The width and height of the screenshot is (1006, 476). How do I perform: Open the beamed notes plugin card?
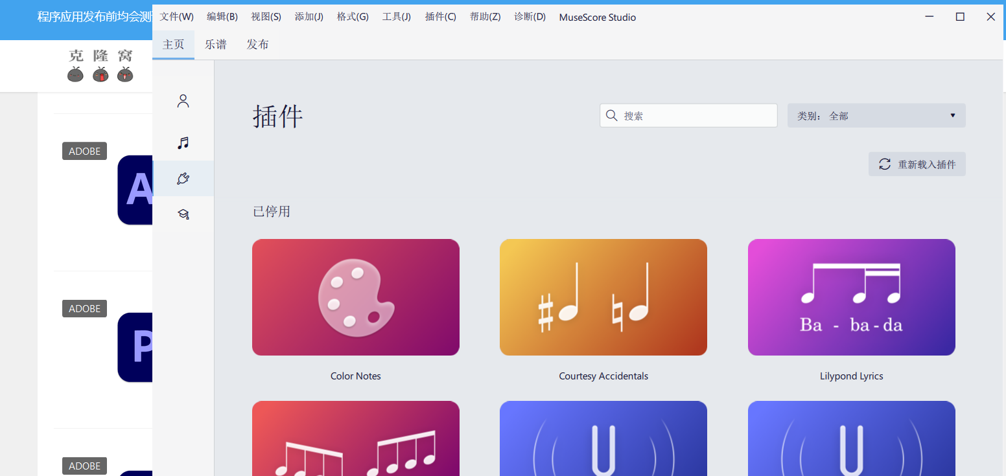356,438
